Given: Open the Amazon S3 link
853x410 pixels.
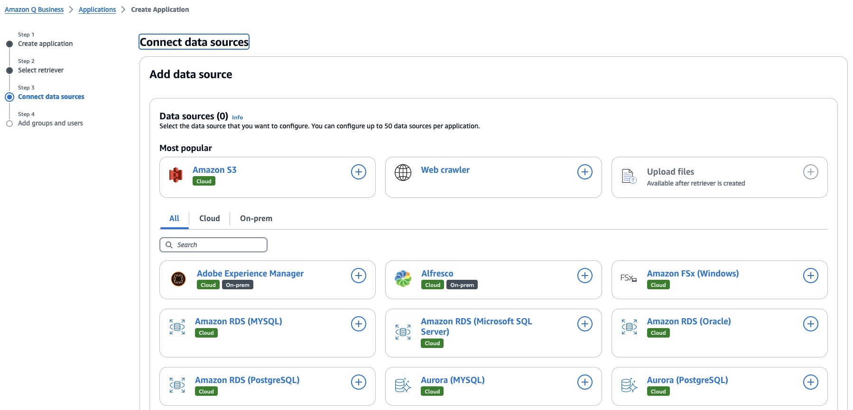Looking at the screenshot, I should [x=214, y=170].
